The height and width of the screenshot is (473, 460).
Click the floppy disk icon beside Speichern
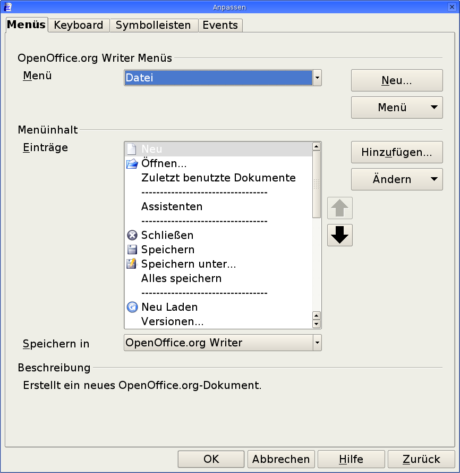[x=132, y=250]
